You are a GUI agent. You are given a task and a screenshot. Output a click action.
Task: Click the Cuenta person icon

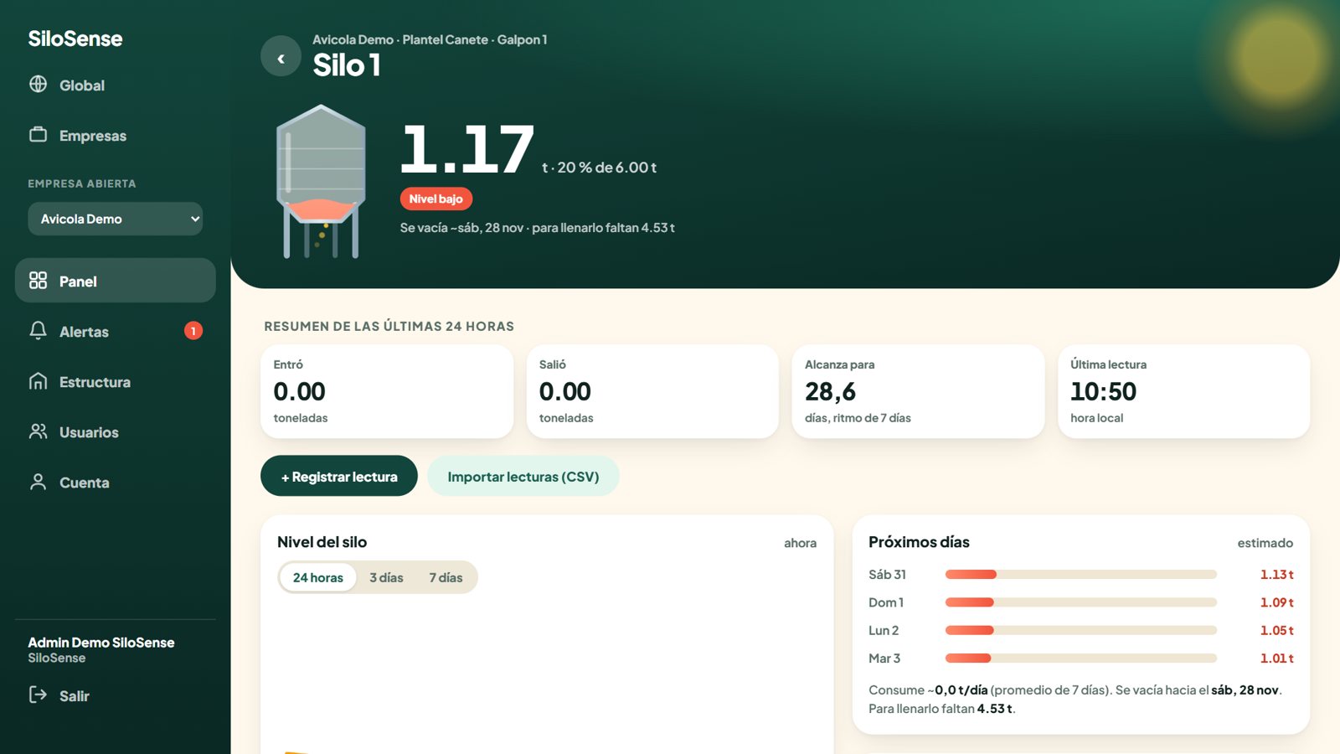39,482
